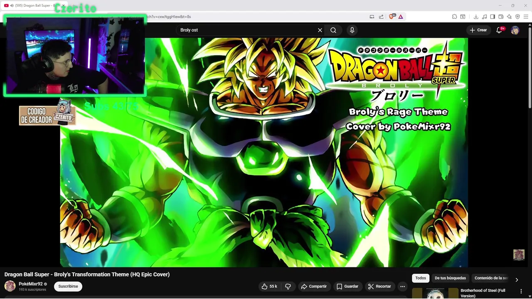
Task: Select the Todos filter chip
Action: tap(421, 278)
